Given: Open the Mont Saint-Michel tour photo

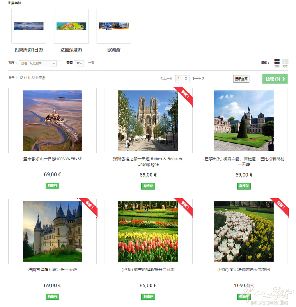Looking at the screenshot, I should 52,120.
